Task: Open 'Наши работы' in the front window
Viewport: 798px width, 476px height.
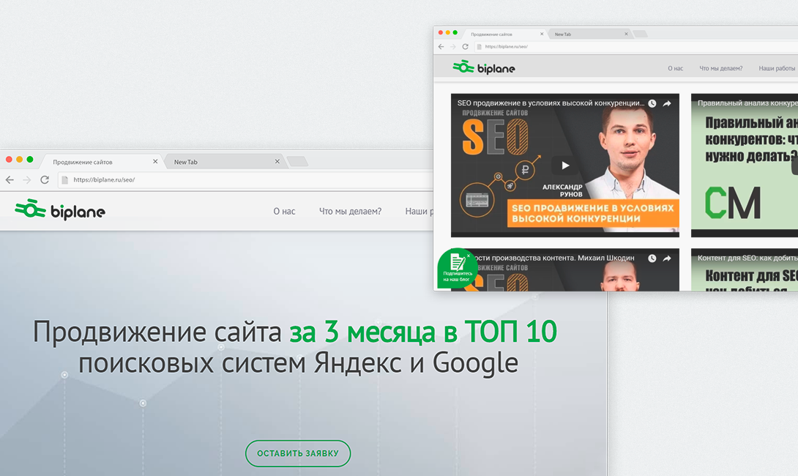Action: click(777, 68)
